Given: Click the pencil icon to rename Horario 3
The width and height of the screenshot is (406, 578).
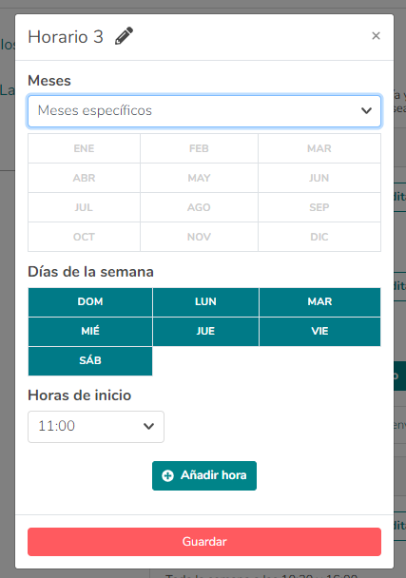Looking at the screenshot, I should tap(124, 36).
